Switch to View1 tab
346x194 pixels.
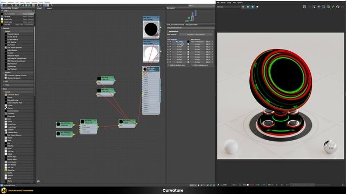[x=39, y=8]
